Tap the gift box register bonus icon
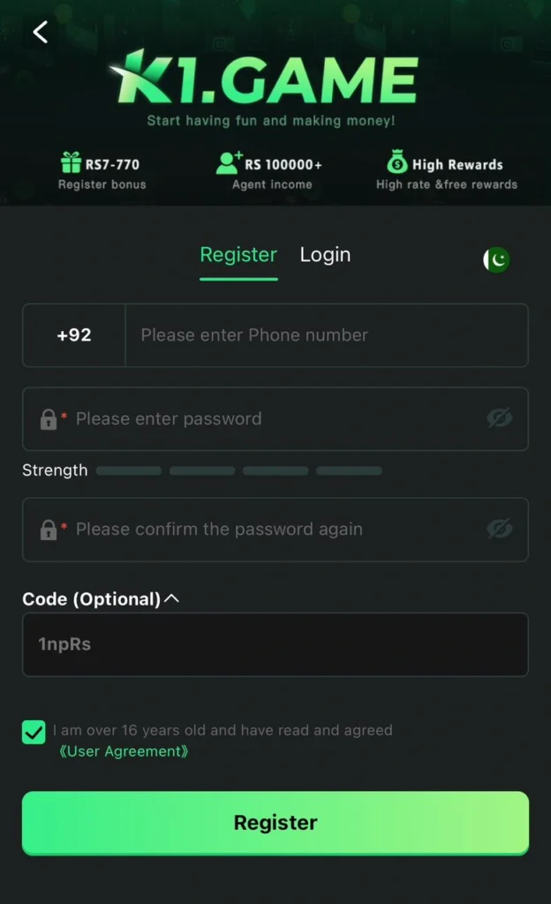551x904 pixels. (71, 163)
